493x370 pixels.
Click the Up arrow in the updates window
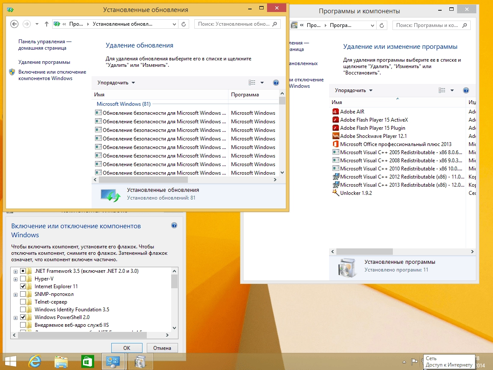(47, 24)
